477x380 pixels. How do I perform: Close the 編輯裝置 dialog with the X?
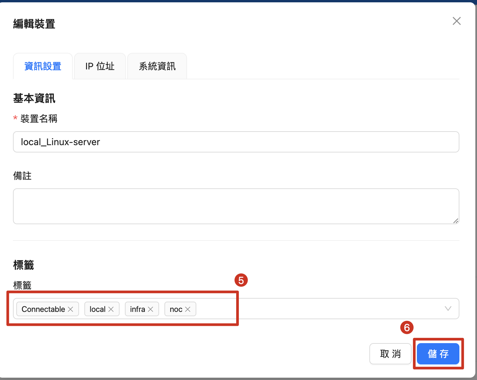(x=456, y=21)
